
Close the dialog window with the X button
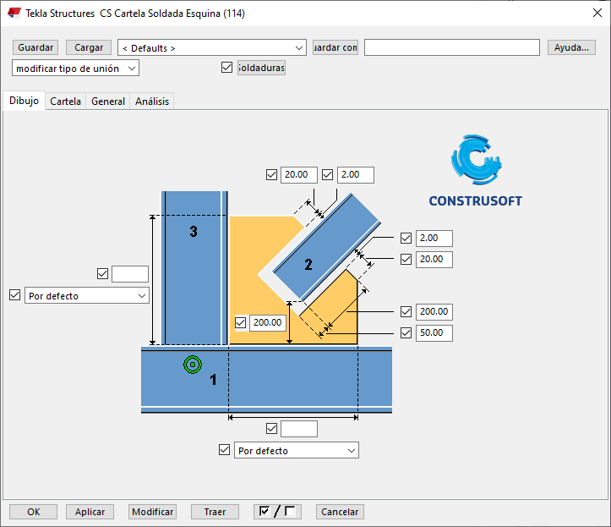click(590, 14)
